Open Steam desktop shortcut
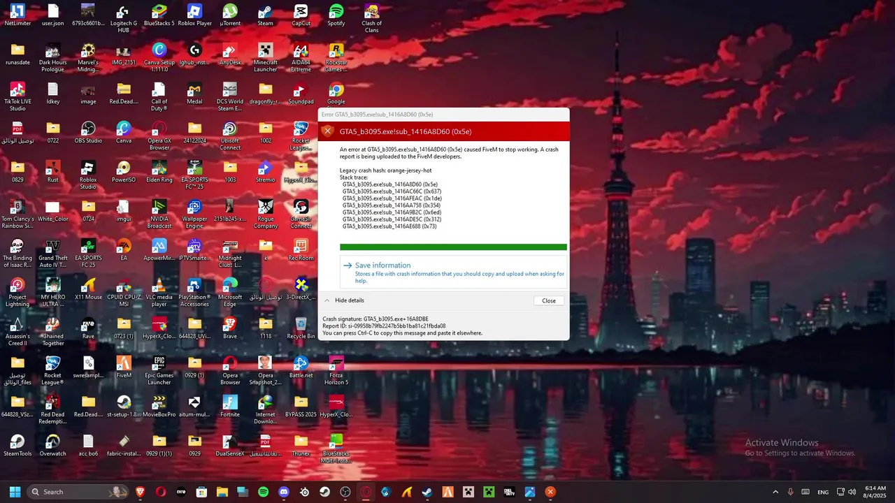Image resolution: width=895 pixels, height=503 pixels. pyautogui.click(x=266, y=15)
